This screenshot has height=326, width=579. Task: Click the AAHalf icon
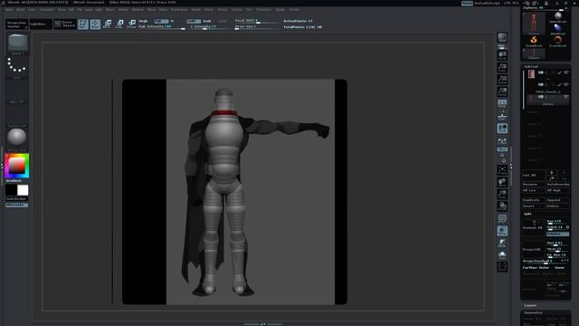(x=502, y=91)
